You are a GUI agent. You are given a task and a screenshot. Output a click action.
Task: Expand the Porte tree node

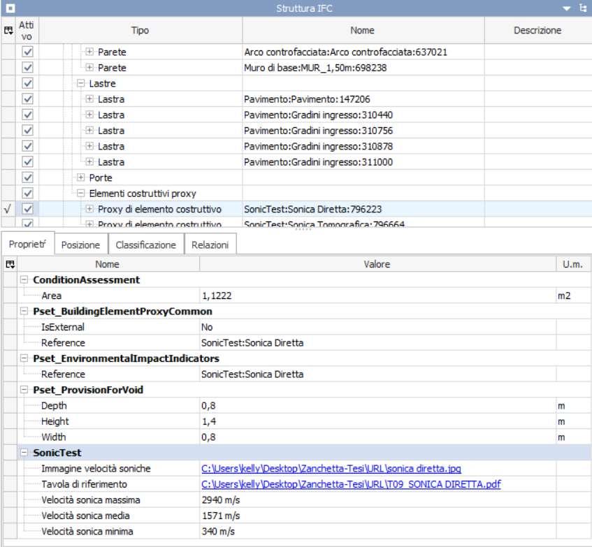(x=81, y=177)
